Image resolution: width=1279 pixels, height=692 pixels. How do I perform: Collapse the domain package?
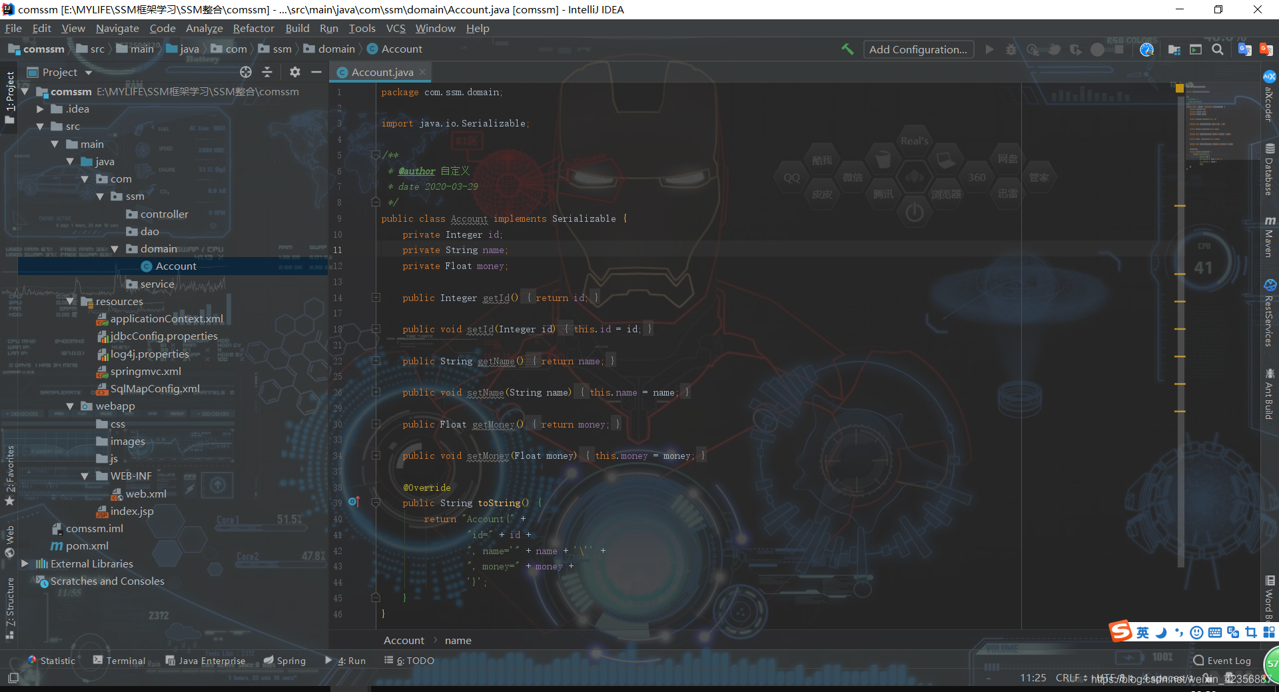point(115,248)
